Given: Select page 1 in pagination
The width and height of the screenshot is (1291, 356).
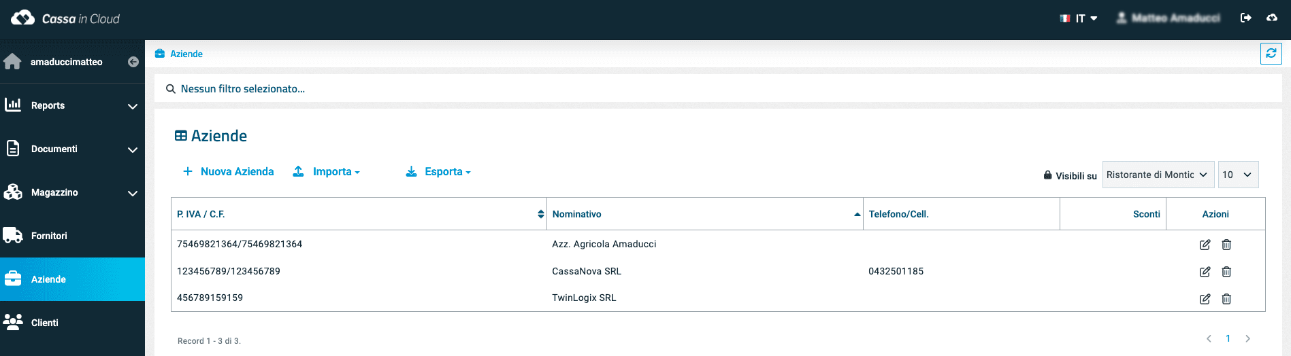Looking at the screenshot, I should tap(1228, 338).
